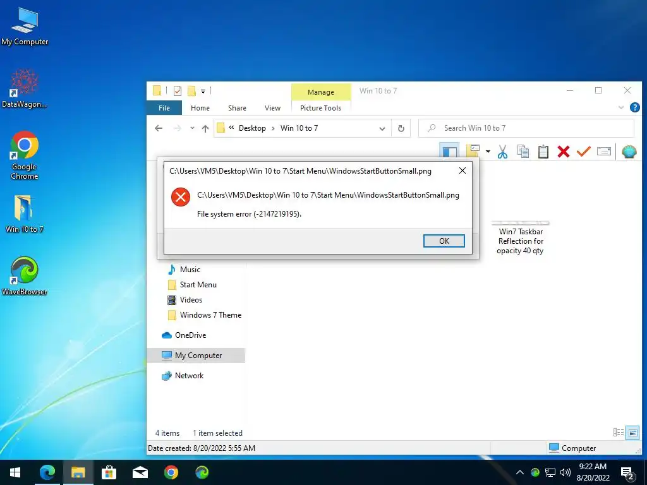Expand the ribbon with the chevron arrow
The width and height of the screenshot is (647, 485).
click(620, 107)
